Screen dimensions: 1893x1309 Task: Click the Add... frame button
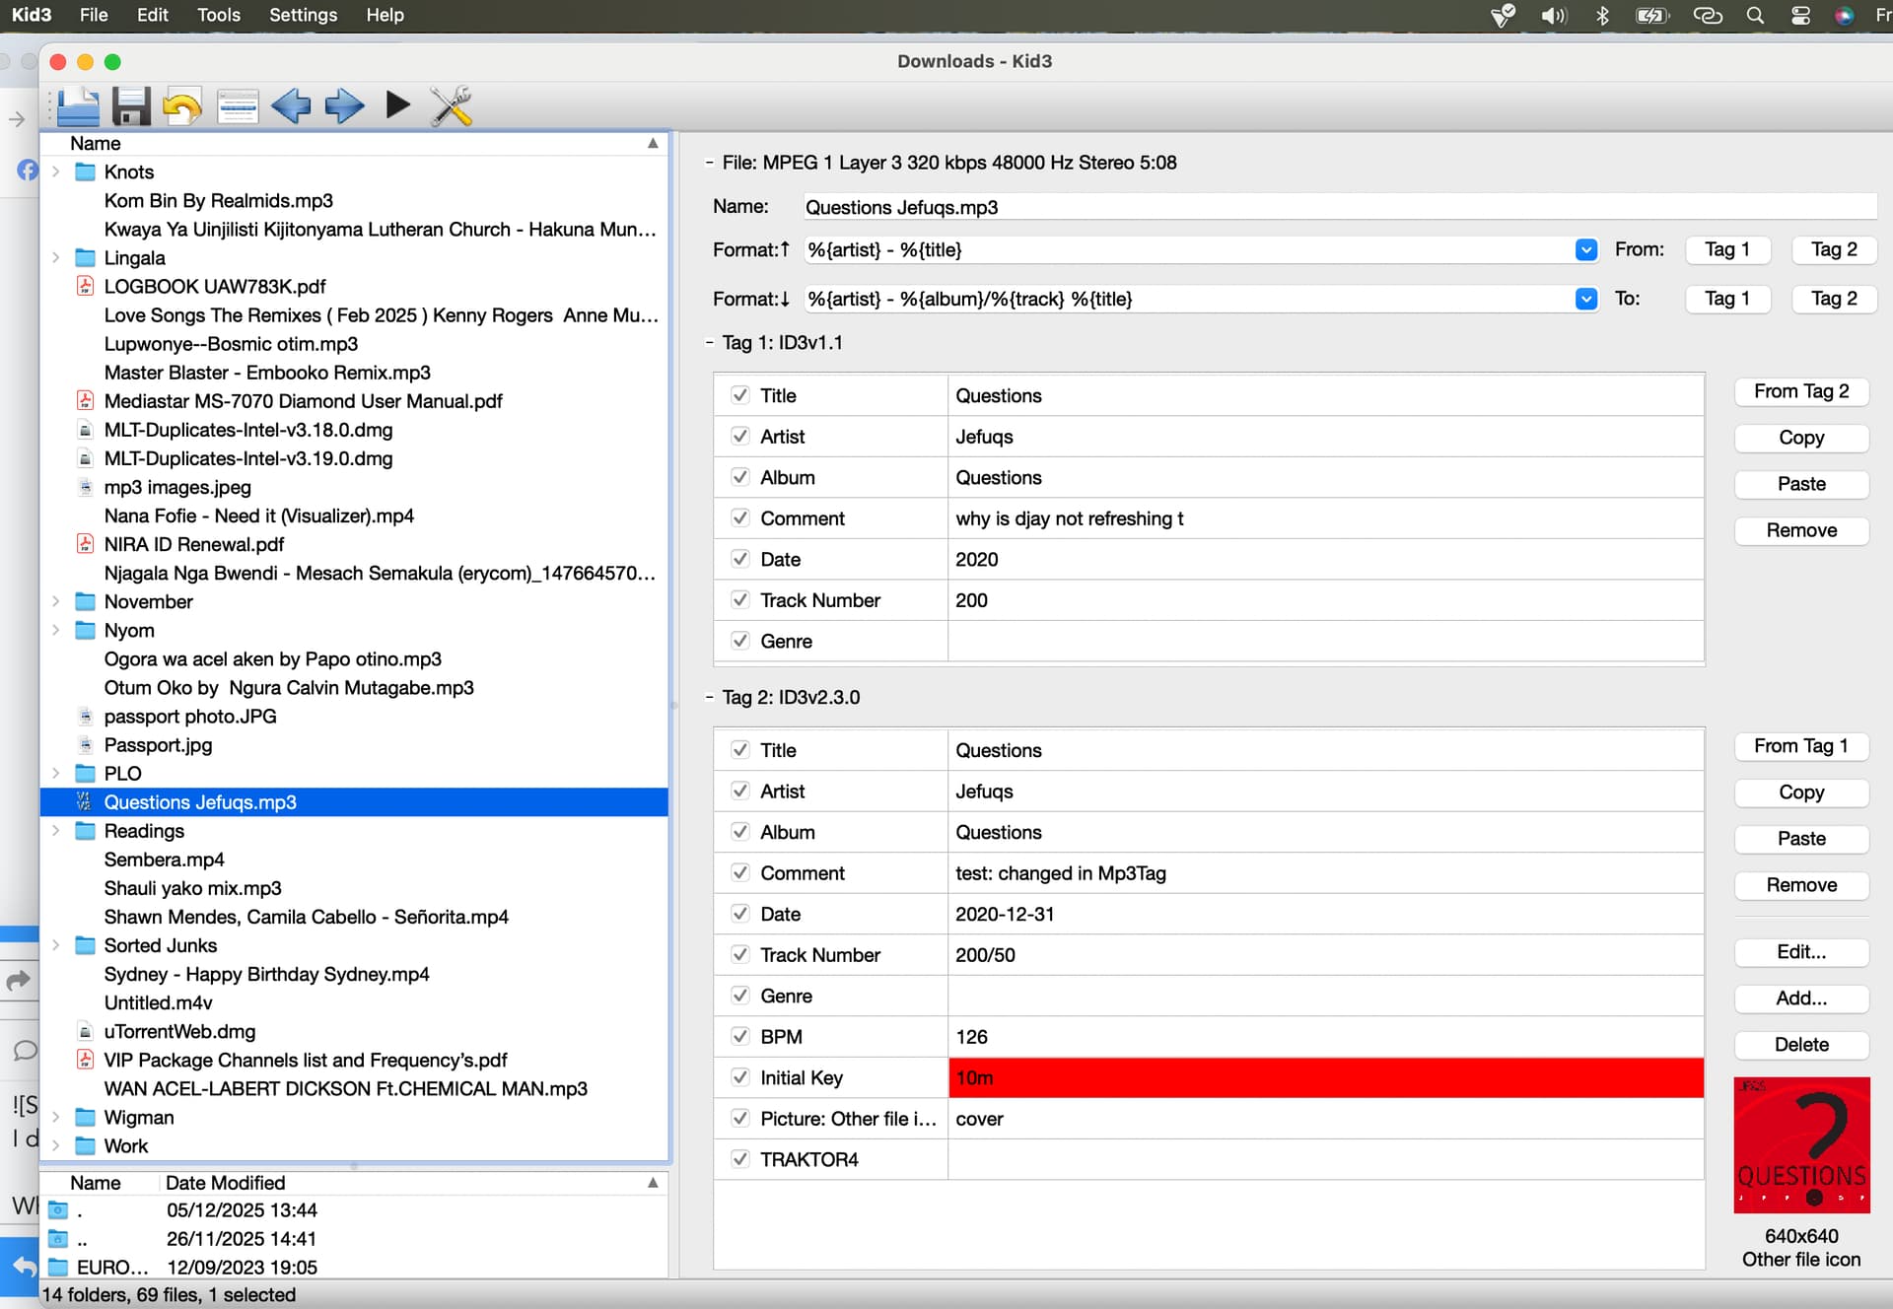(x=1800, y=998)
